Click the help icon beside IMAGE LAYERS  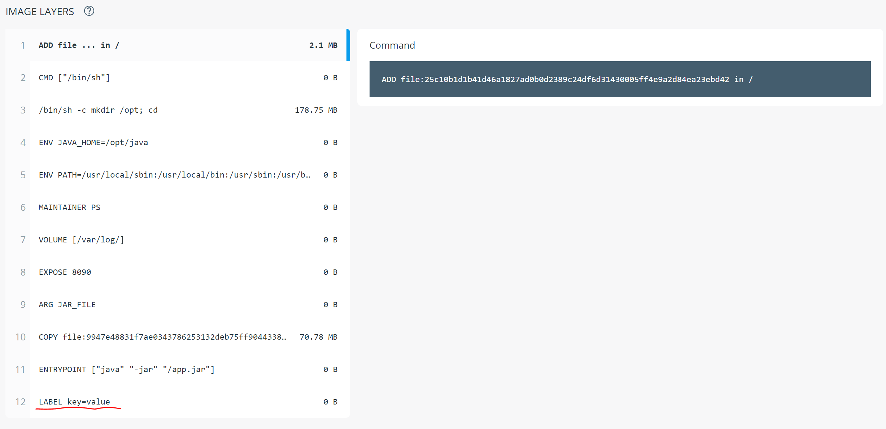[89, 11]
